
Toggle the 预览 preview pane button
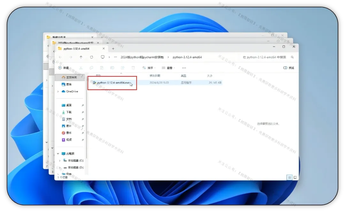[x=289, y=68]
